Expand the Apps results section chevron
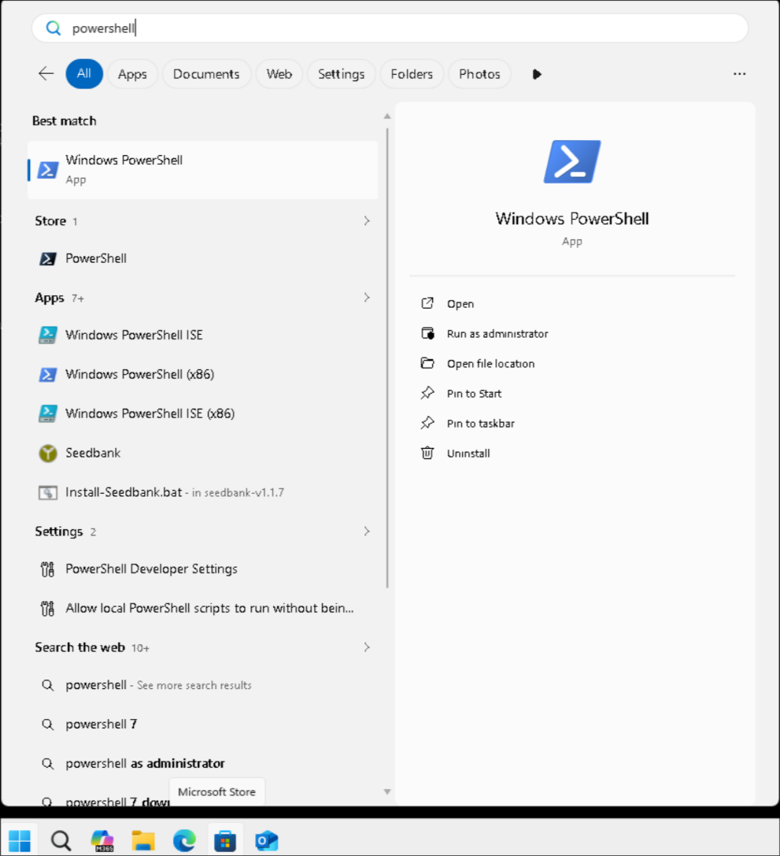Viewport: 780px width, 856px height. coord(367,298)
